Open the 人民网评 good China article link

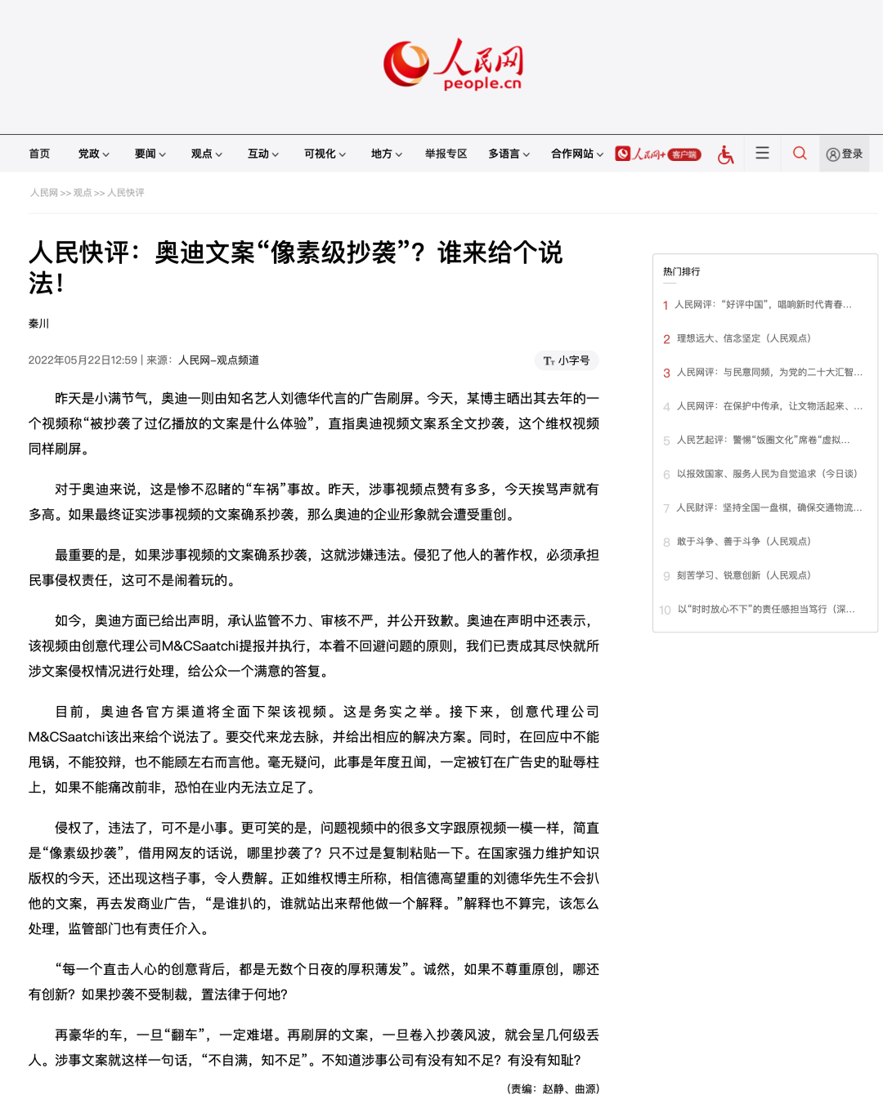pos(762,305)
